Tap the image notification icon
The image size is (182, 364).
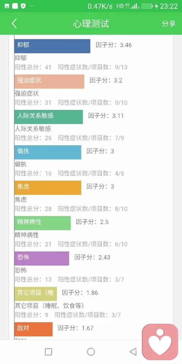(x=7, y=6)
